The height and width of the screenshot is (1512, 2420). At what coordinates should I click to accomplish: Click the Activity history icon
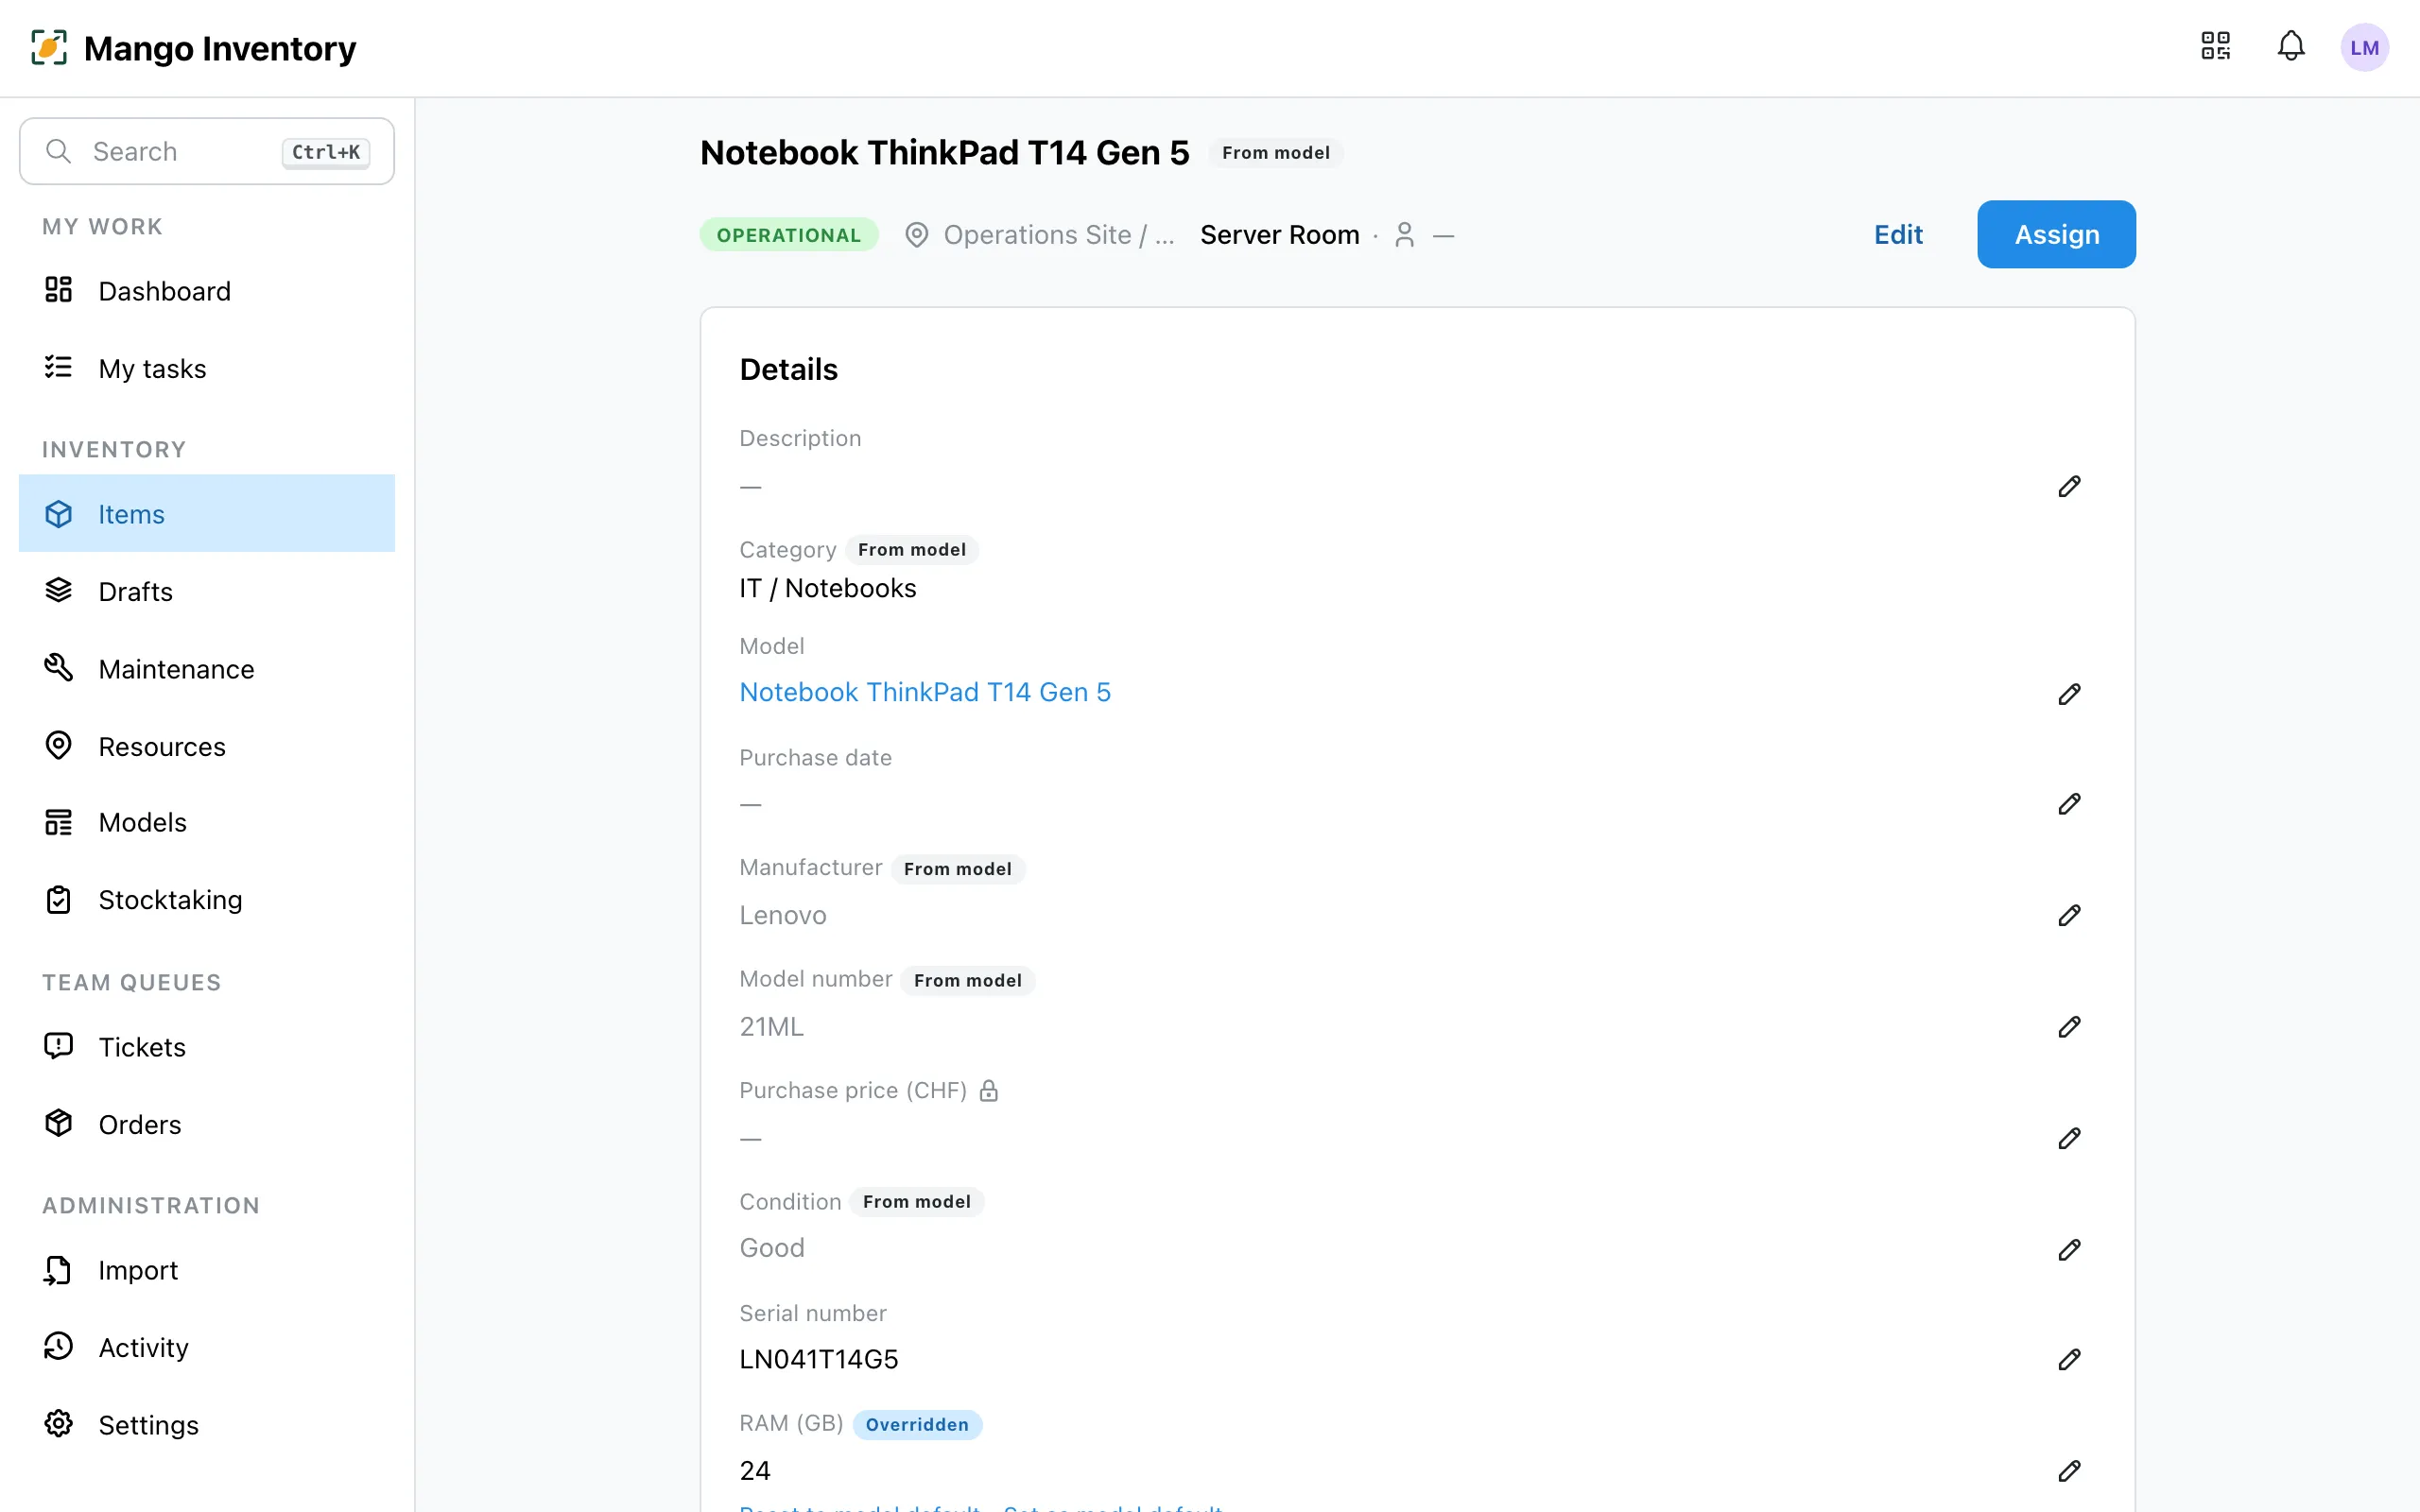click(x=59, y=1346)
